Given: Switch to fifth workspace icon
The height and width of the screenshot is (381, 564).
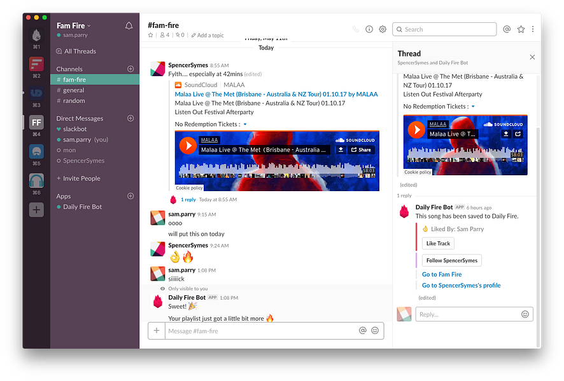Looking at the screenshot, I should 36,151.
